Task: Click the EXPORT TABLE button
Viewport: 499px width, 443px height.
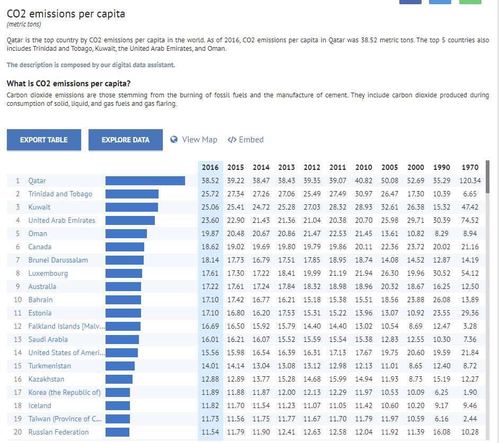Action: pyautogui.click(x=44, y=140)
